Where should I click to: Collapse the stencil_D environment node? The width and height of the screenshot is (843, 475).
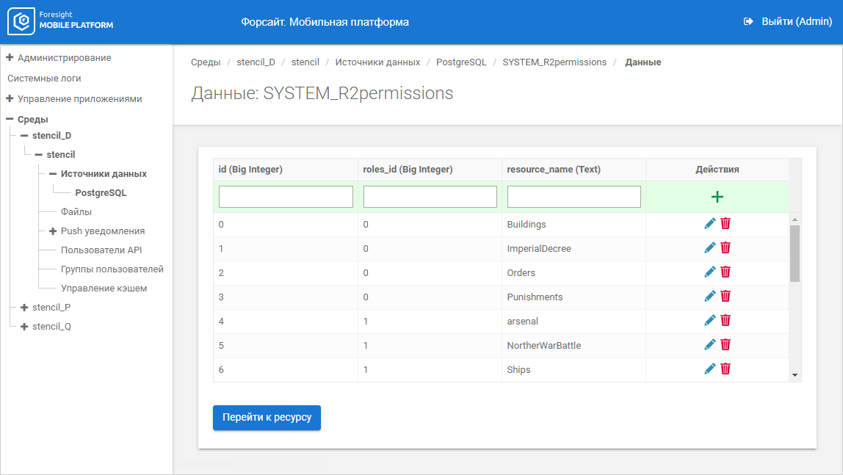24,136
